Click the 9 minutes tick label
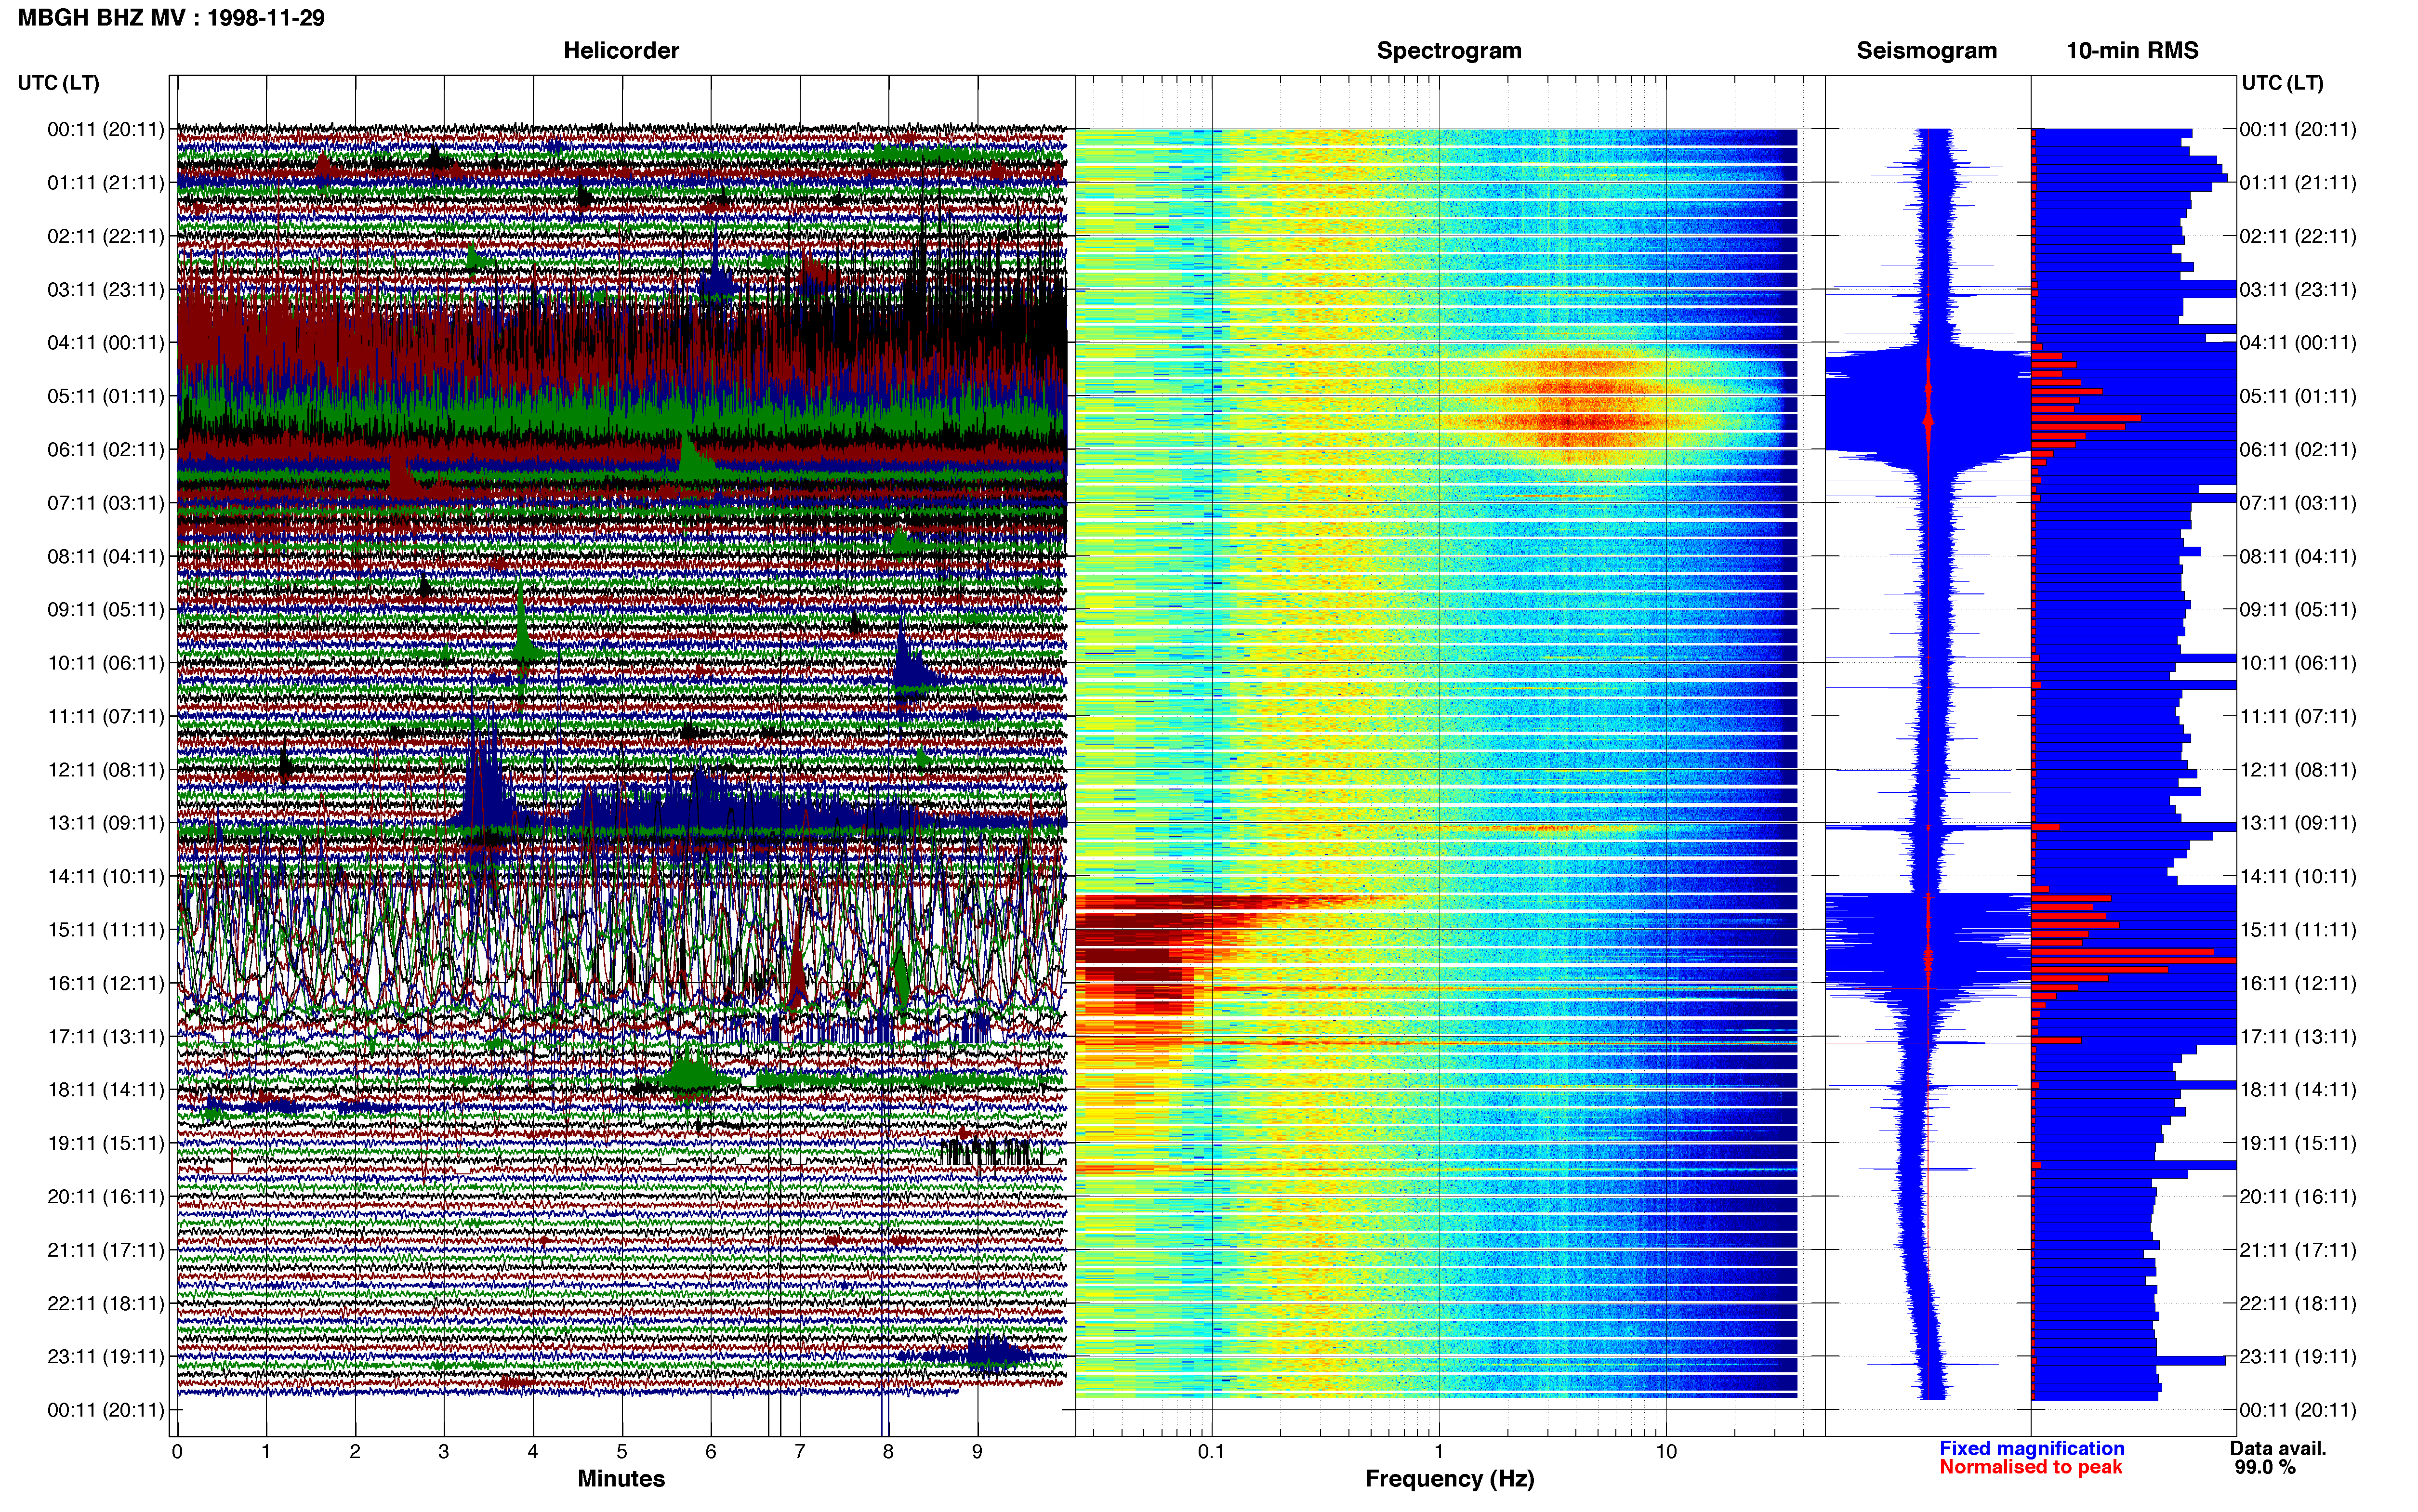Viewport: 2418px width, 1512px height. 977,1452
